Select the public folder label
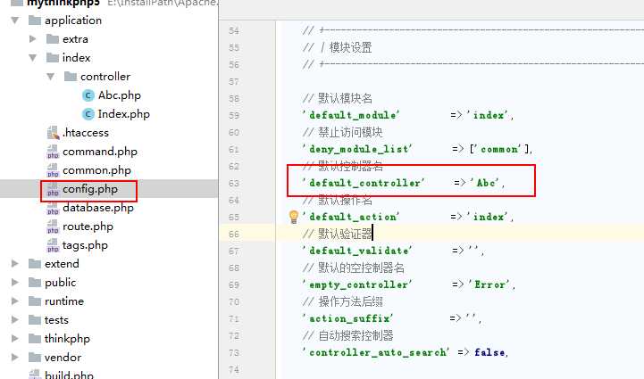 pos(61,283)
